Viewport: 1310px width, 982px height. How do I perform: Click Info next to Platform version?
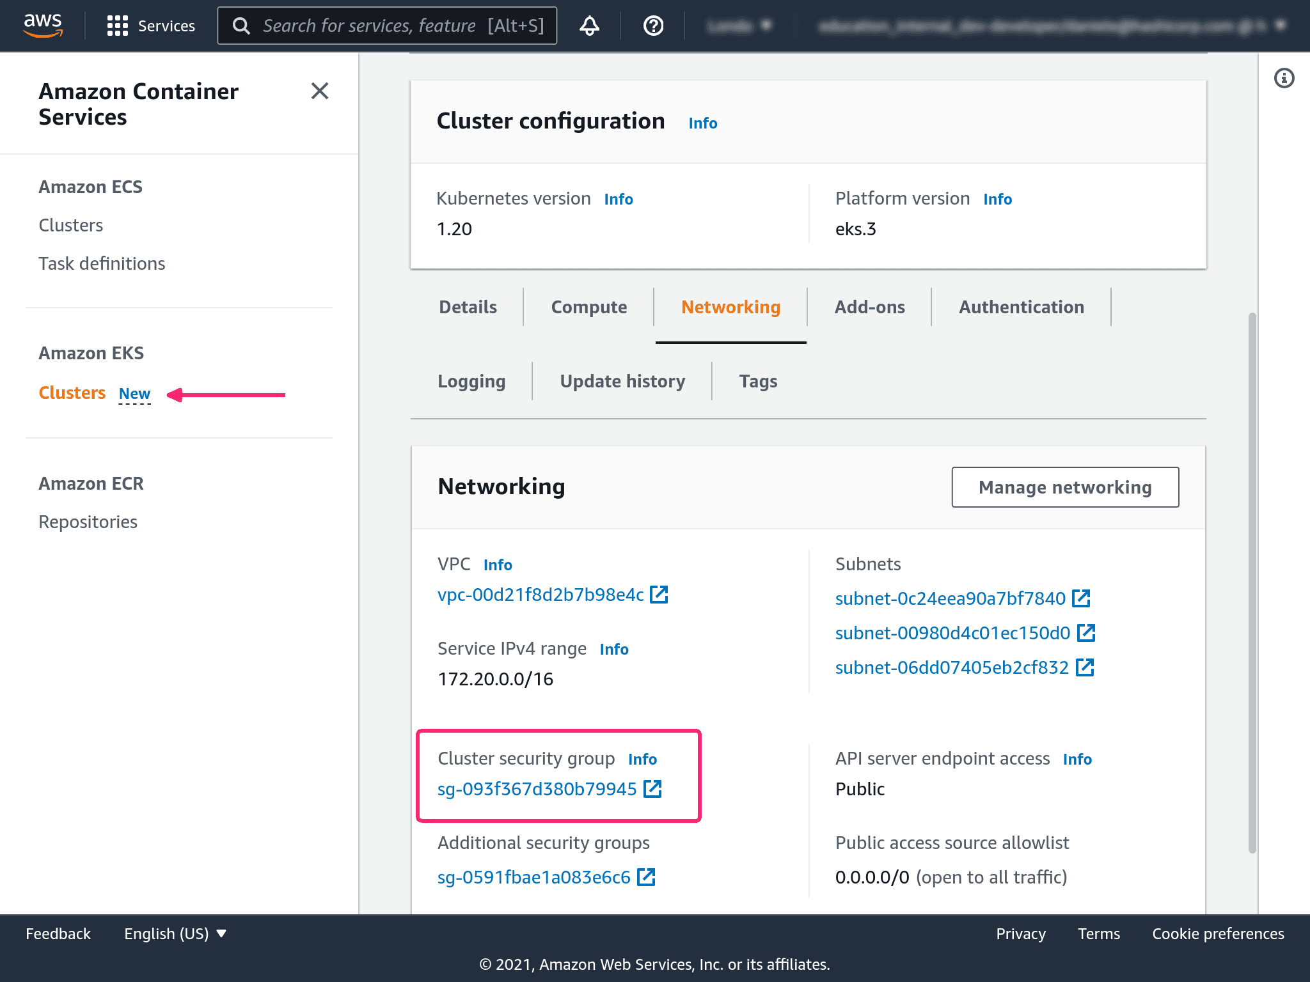pos(998,199)
